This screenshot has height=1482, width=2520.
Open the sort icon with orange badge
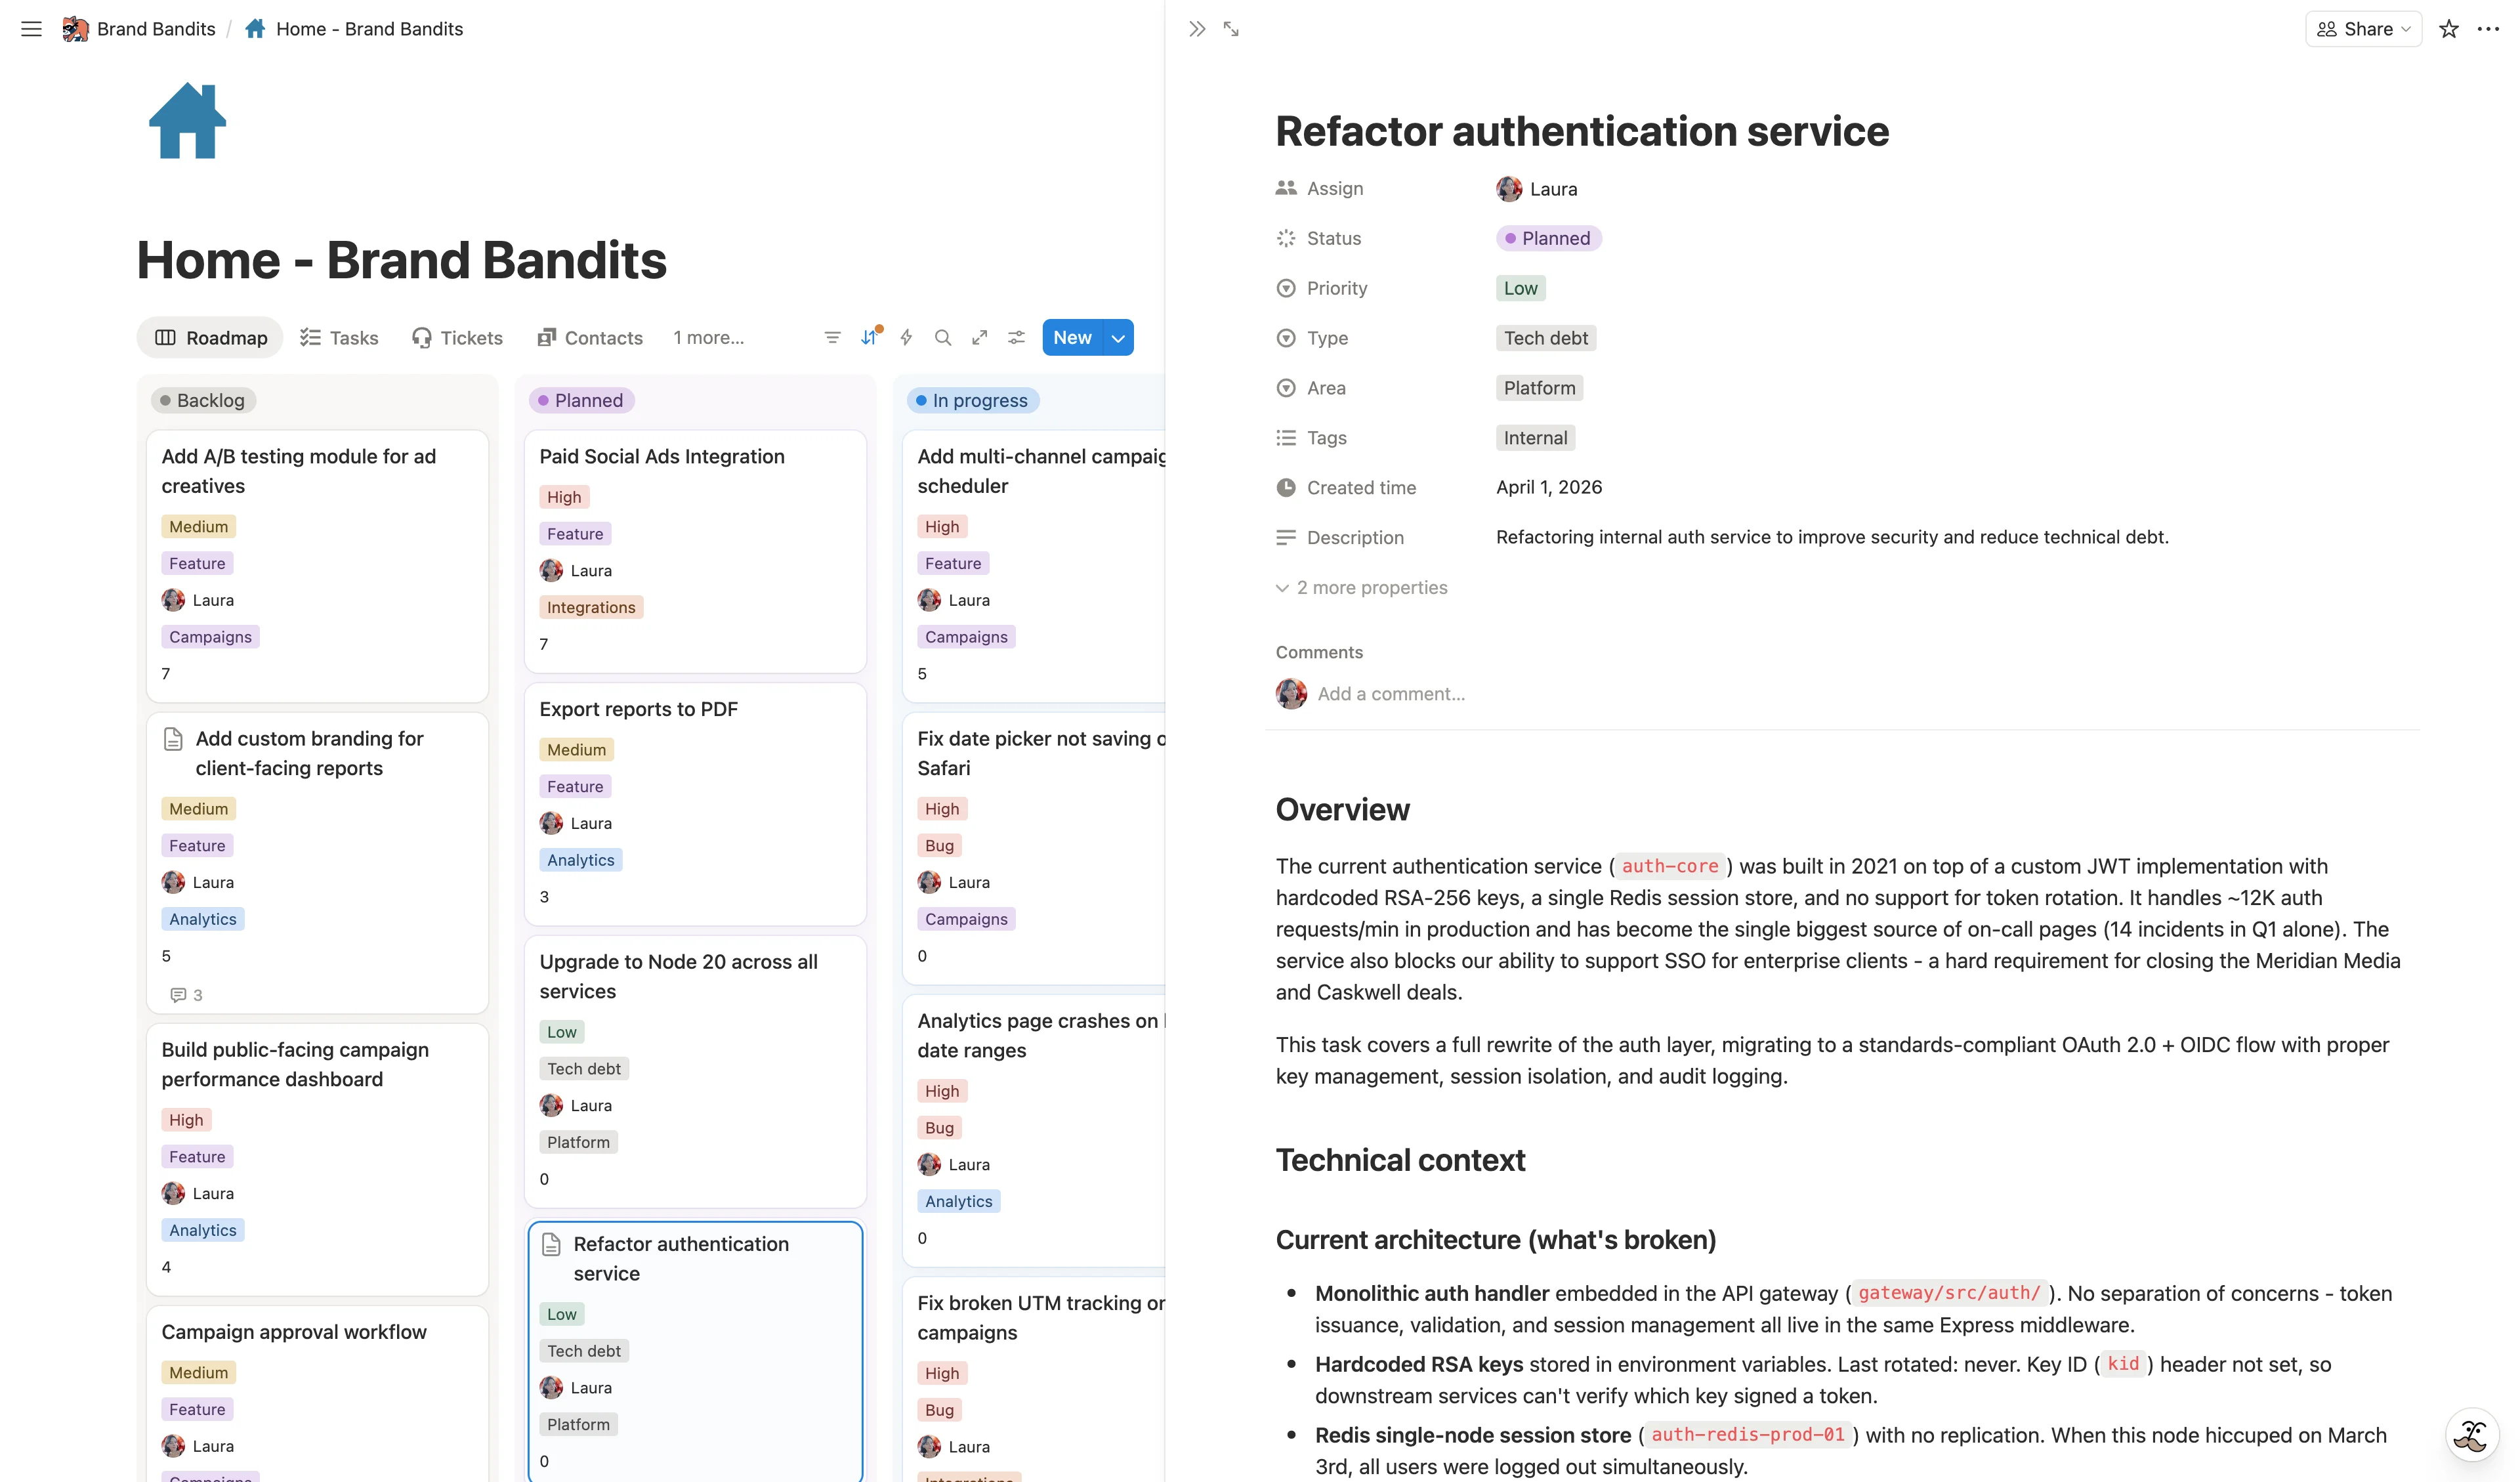pyautogui.click(x=868, y=337)
